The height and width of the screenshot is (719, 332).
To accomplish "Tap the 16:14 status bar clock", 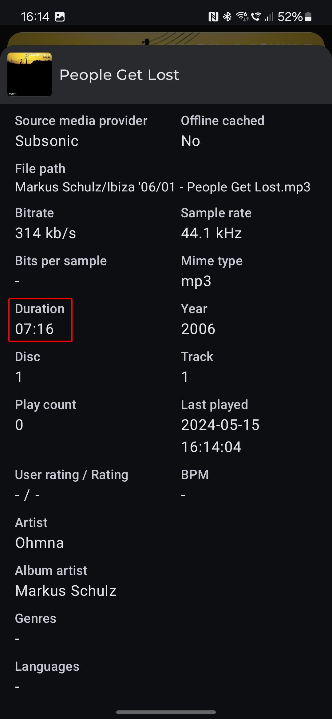I will pos(35,17).
